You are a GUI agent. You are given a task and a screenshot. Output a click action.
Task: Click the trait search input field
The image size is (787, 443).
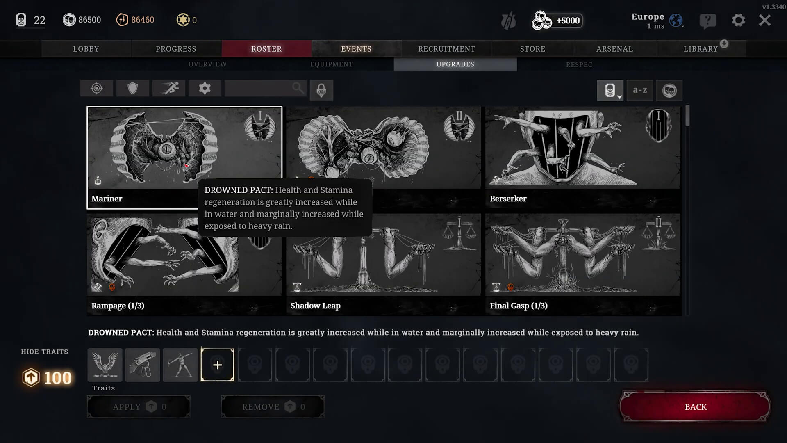pyautogui.click(x=265, y=88)
